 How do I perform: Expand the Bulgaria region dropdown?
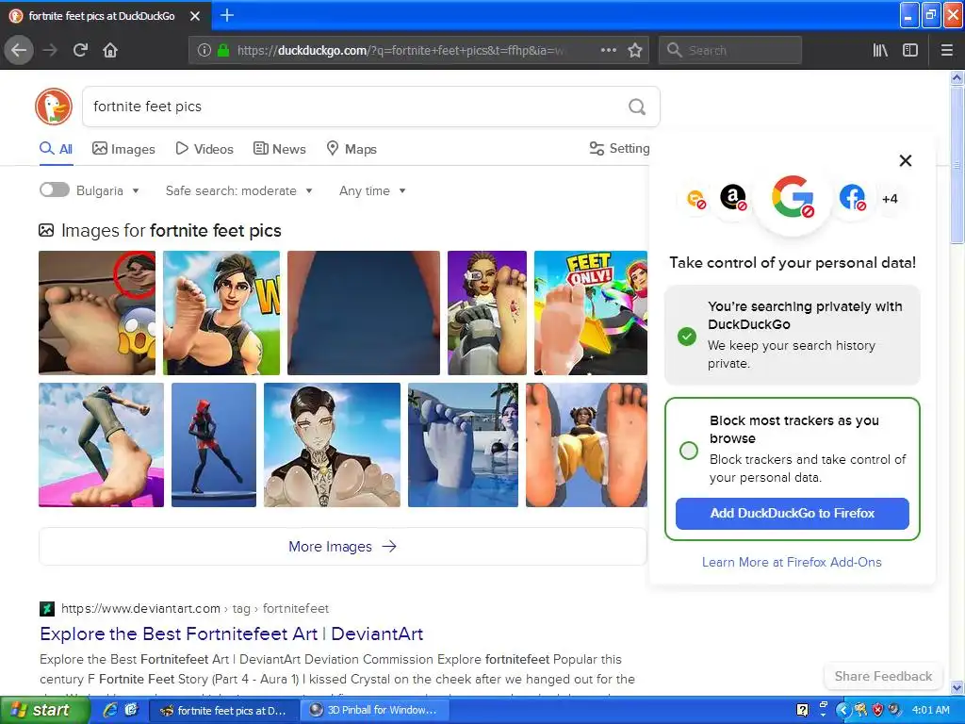point(107,190)
